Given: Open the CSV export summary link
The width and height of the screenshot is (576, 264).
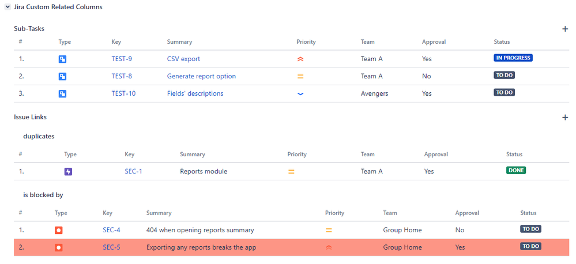Looking at the screenshot, I should point(183,59).
